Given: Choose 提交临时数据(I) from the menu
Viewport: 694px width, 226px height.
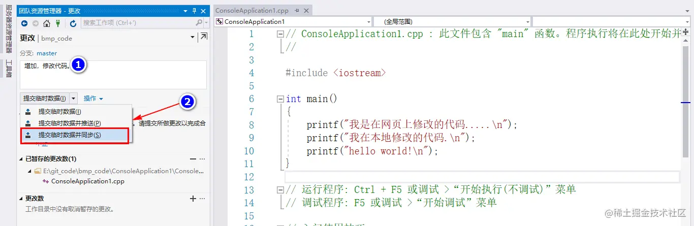Looking at the screenshot, I should click(x=76, y=111).
